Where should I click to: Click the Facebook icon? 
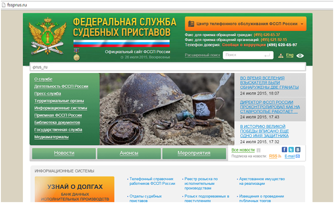284,149
